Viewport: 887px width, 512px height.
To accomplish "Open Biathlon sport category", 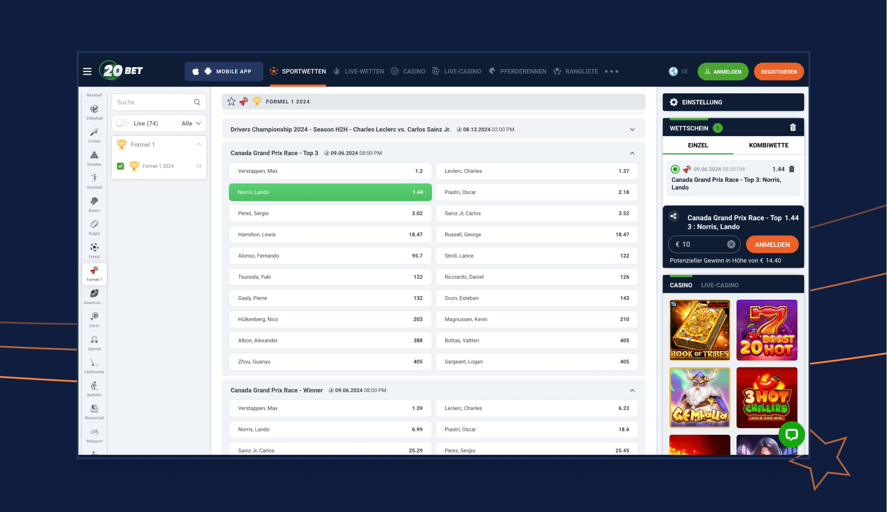I will pyautogui.click(x=94, y=389).
